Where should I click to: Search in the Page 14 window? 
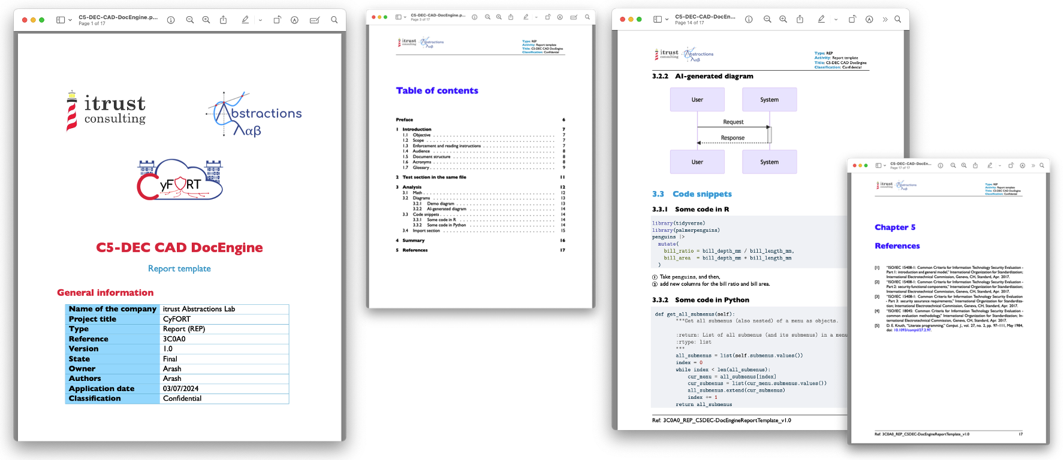click(898, 19)
